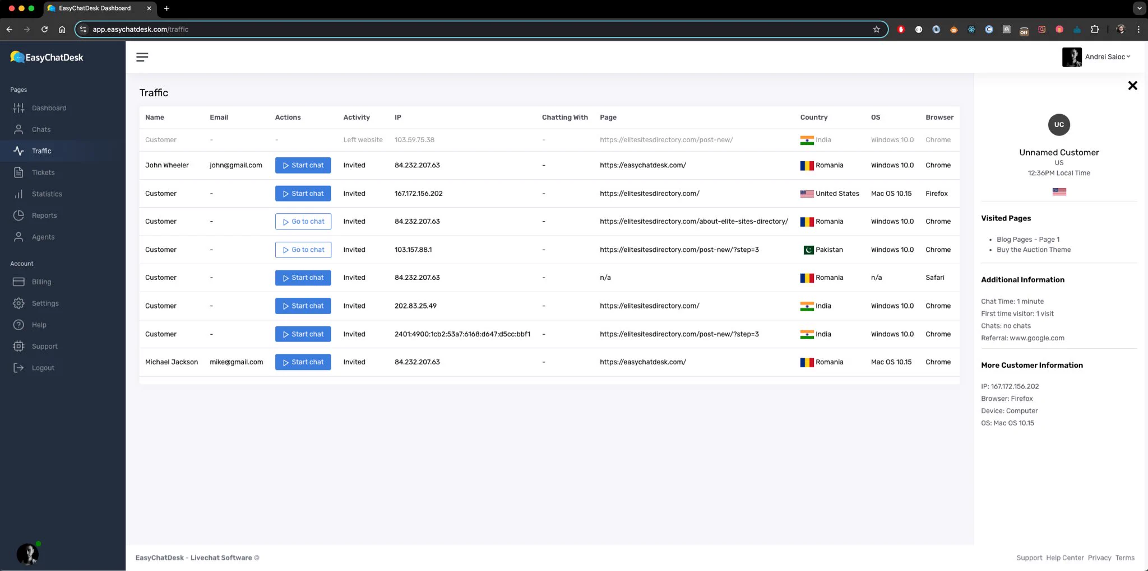Click the Chats person icon

[x=18, y=129]
